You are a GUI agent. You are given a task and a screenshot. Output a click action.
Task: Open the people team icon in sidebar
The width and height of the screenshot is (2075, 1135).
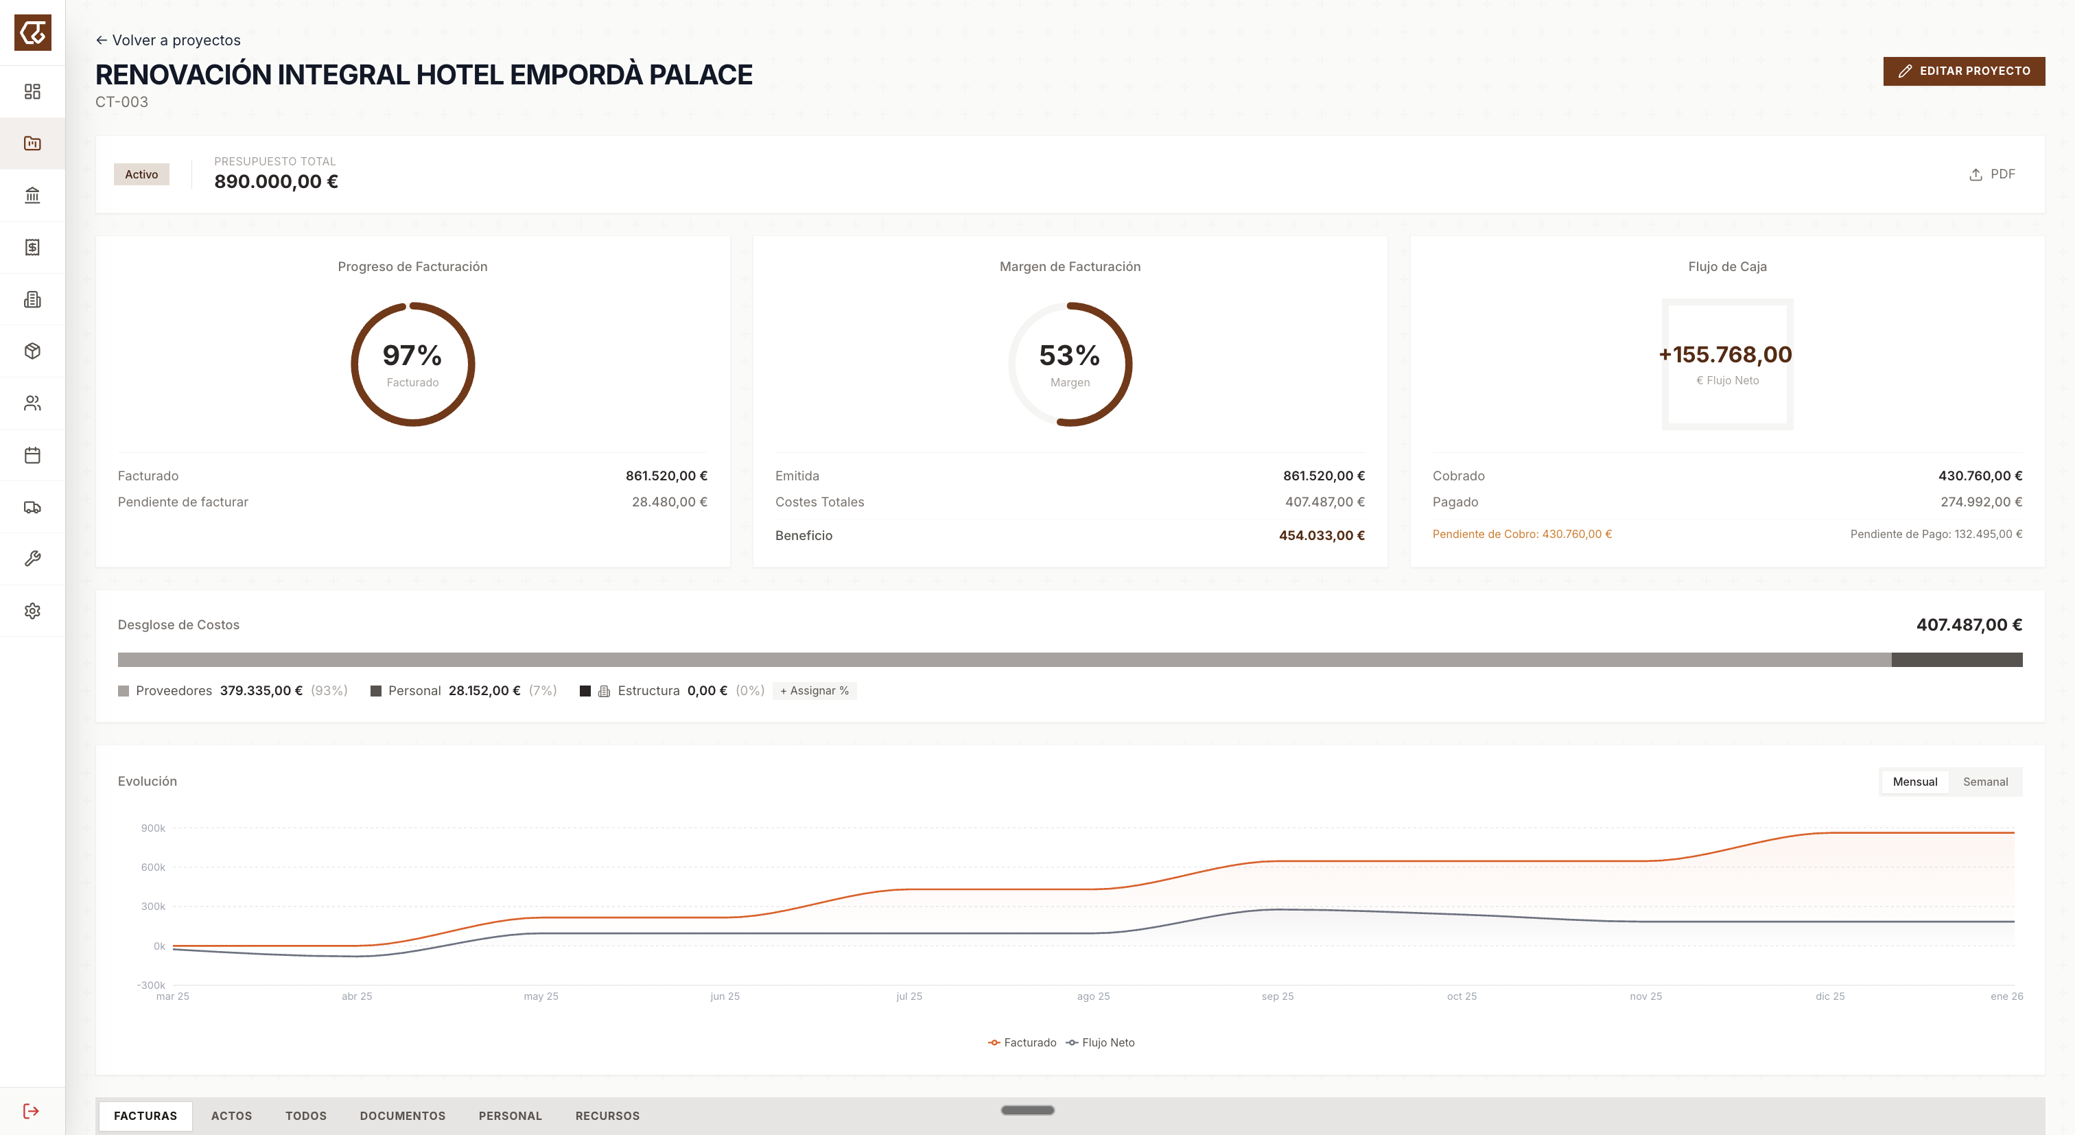(x=32, y=403)
